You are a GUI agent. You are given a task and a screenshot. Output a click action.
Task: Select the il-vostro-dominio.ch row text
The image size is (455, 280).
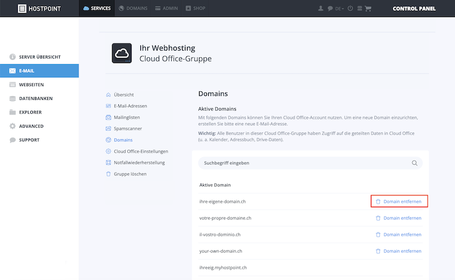pos(220,235)
